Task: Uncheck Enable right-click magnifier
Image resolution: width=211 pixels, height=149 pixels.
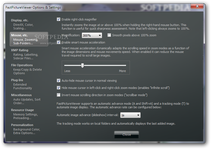Action: pyautogui.click(x=58, y=19)
